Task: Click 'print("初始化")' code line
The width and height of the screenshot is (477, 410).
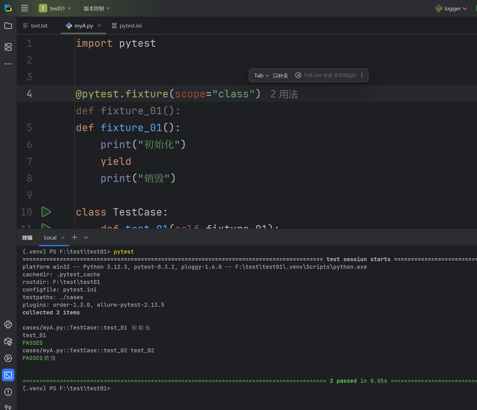Action: [x=143, y=145]
